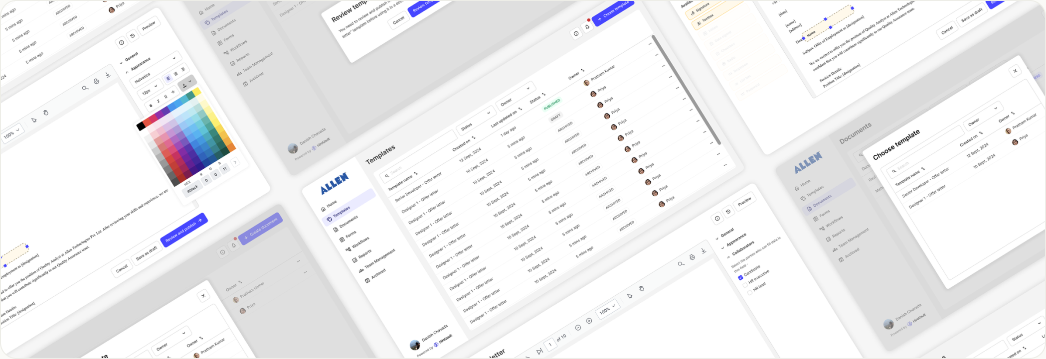Click zoom in plus icon in bottom editor

589,321
